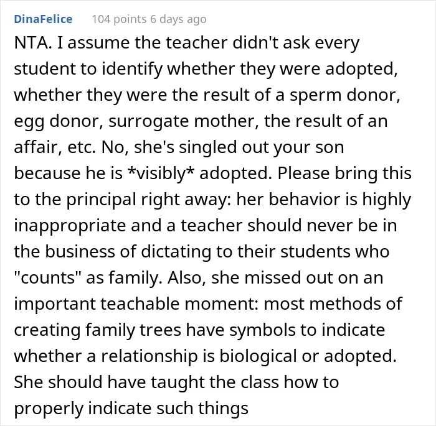436x426 pixels.
Task: Click the phrase properly indicate such things
Action: (131, 409)
